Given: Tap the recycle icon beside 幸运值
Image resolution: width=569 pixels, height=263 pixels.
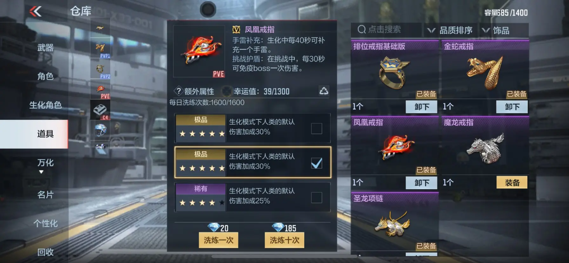Looking at the screenshot, I should pyautogui.click(x=324, y=91).
